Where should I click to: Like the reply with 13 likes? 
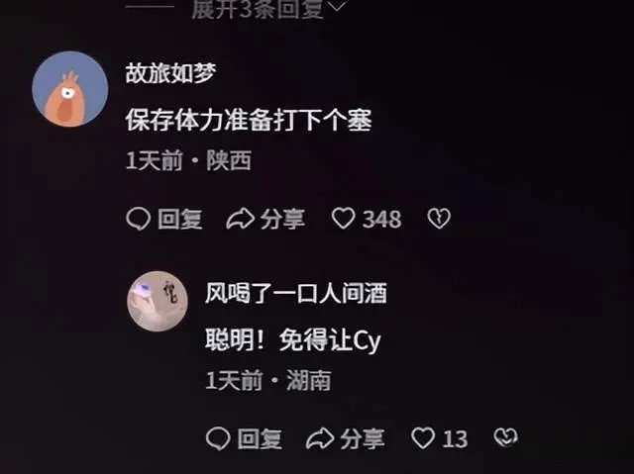coord(423,438)
